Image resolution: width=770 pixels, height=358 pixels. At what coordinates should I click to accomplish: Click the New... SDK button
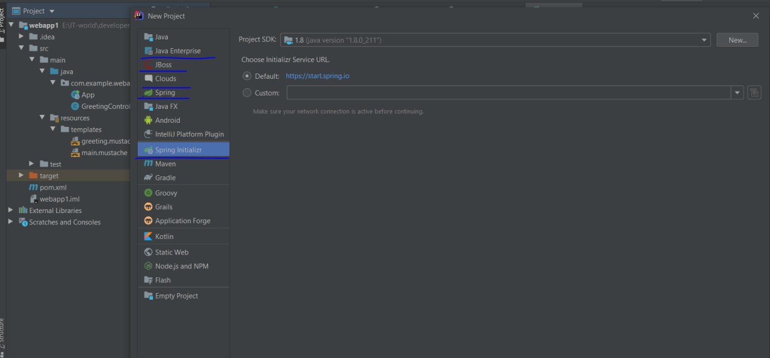click(738, 40)
